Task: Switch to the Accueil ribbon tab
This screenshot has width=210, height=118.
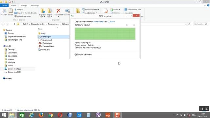Action: 13,6
